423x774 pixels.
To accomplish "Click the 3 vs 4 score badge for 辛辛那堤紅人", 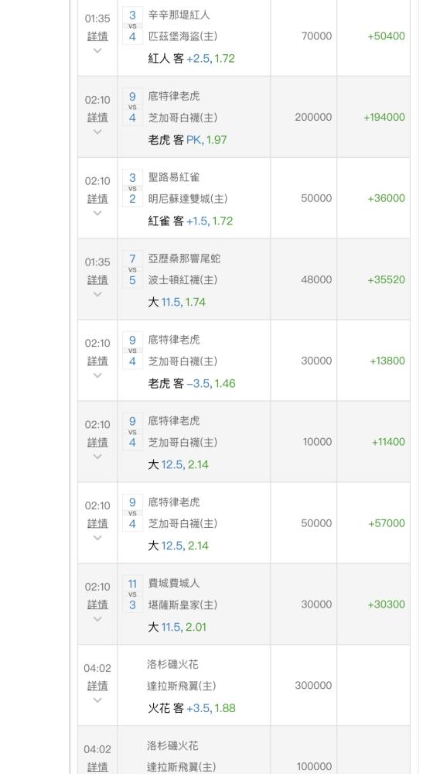I will [132, 26].
